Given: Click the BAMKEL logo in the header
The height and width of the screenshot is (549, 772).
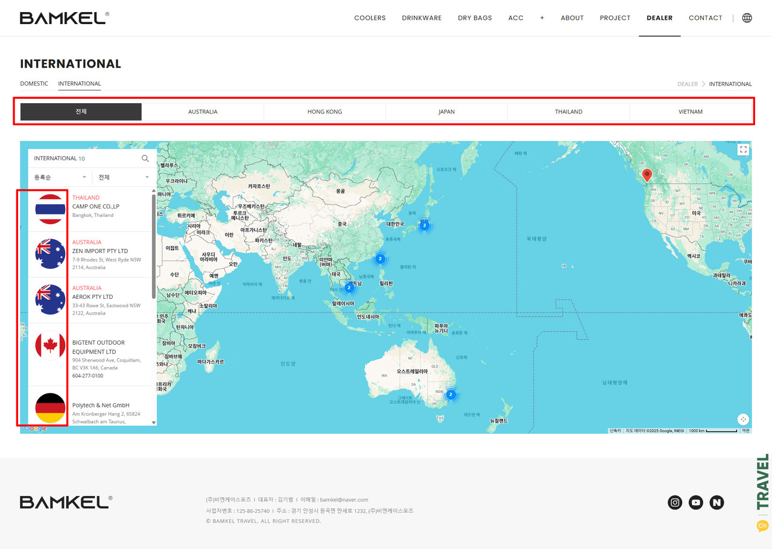Looking at the screenshot, I should (65, 18).
